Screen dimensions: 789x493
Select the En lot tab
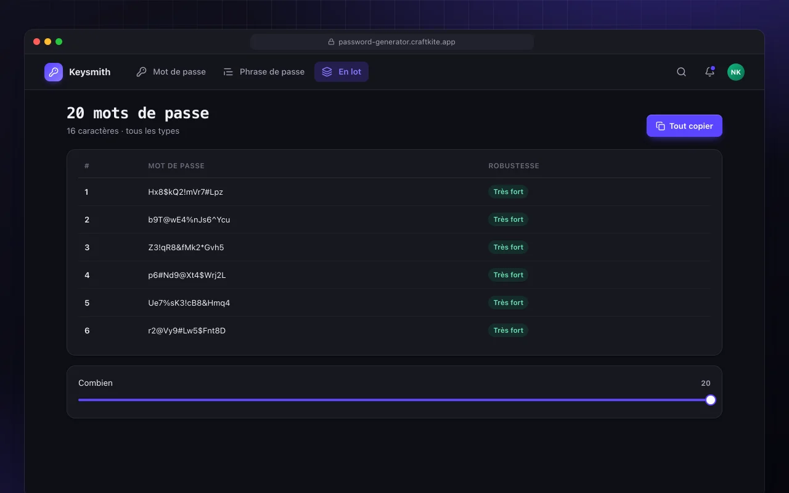[x=341, y=72]
